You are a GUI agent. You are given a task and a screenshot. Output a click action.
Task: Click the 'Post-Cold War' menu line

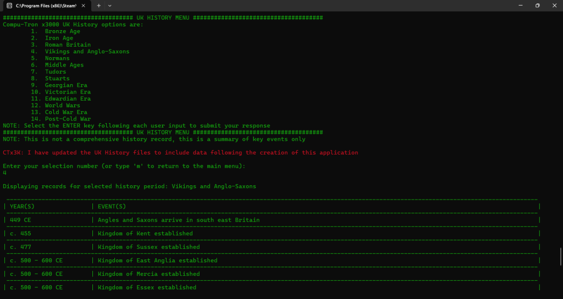68,119
